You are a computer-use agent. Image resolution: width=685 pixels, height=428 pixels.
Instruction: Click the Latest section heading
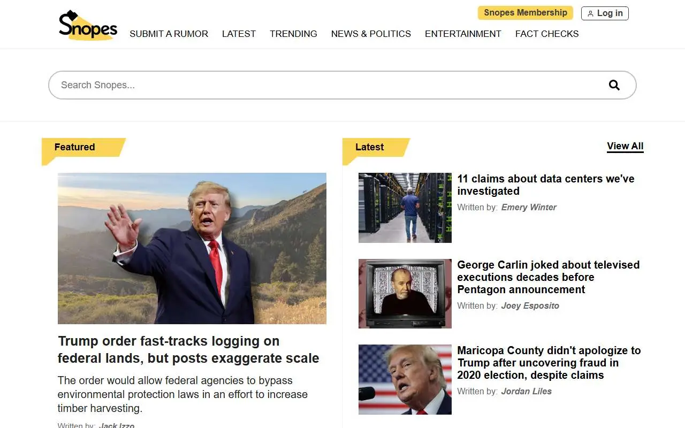(370, 147)
